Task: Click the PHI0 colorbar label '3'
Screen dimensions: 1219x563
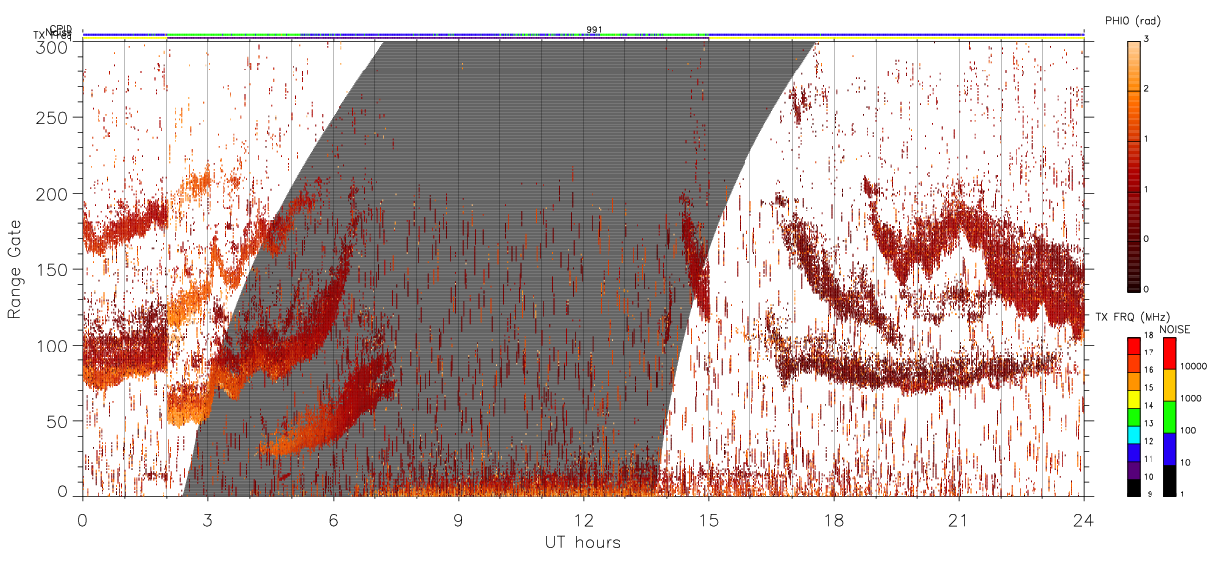Action: (x=1147, y=41)
